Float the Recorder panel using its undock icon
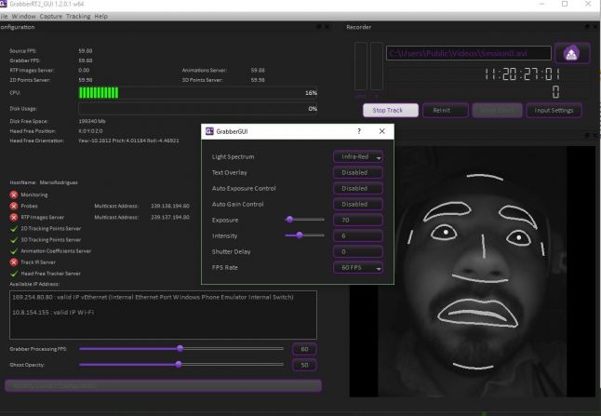601x416 pixels. [x=587, y=27]
